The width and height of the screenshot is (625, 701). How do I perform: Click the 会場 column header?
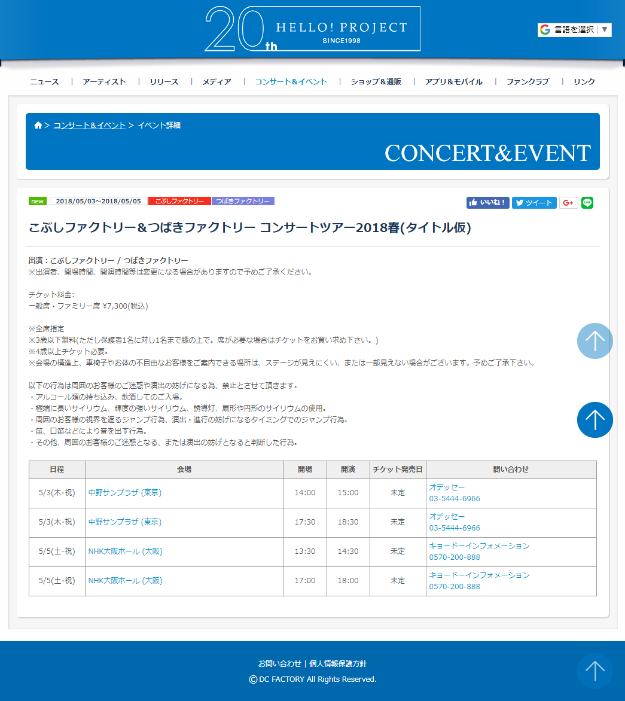tap(184, 470)
